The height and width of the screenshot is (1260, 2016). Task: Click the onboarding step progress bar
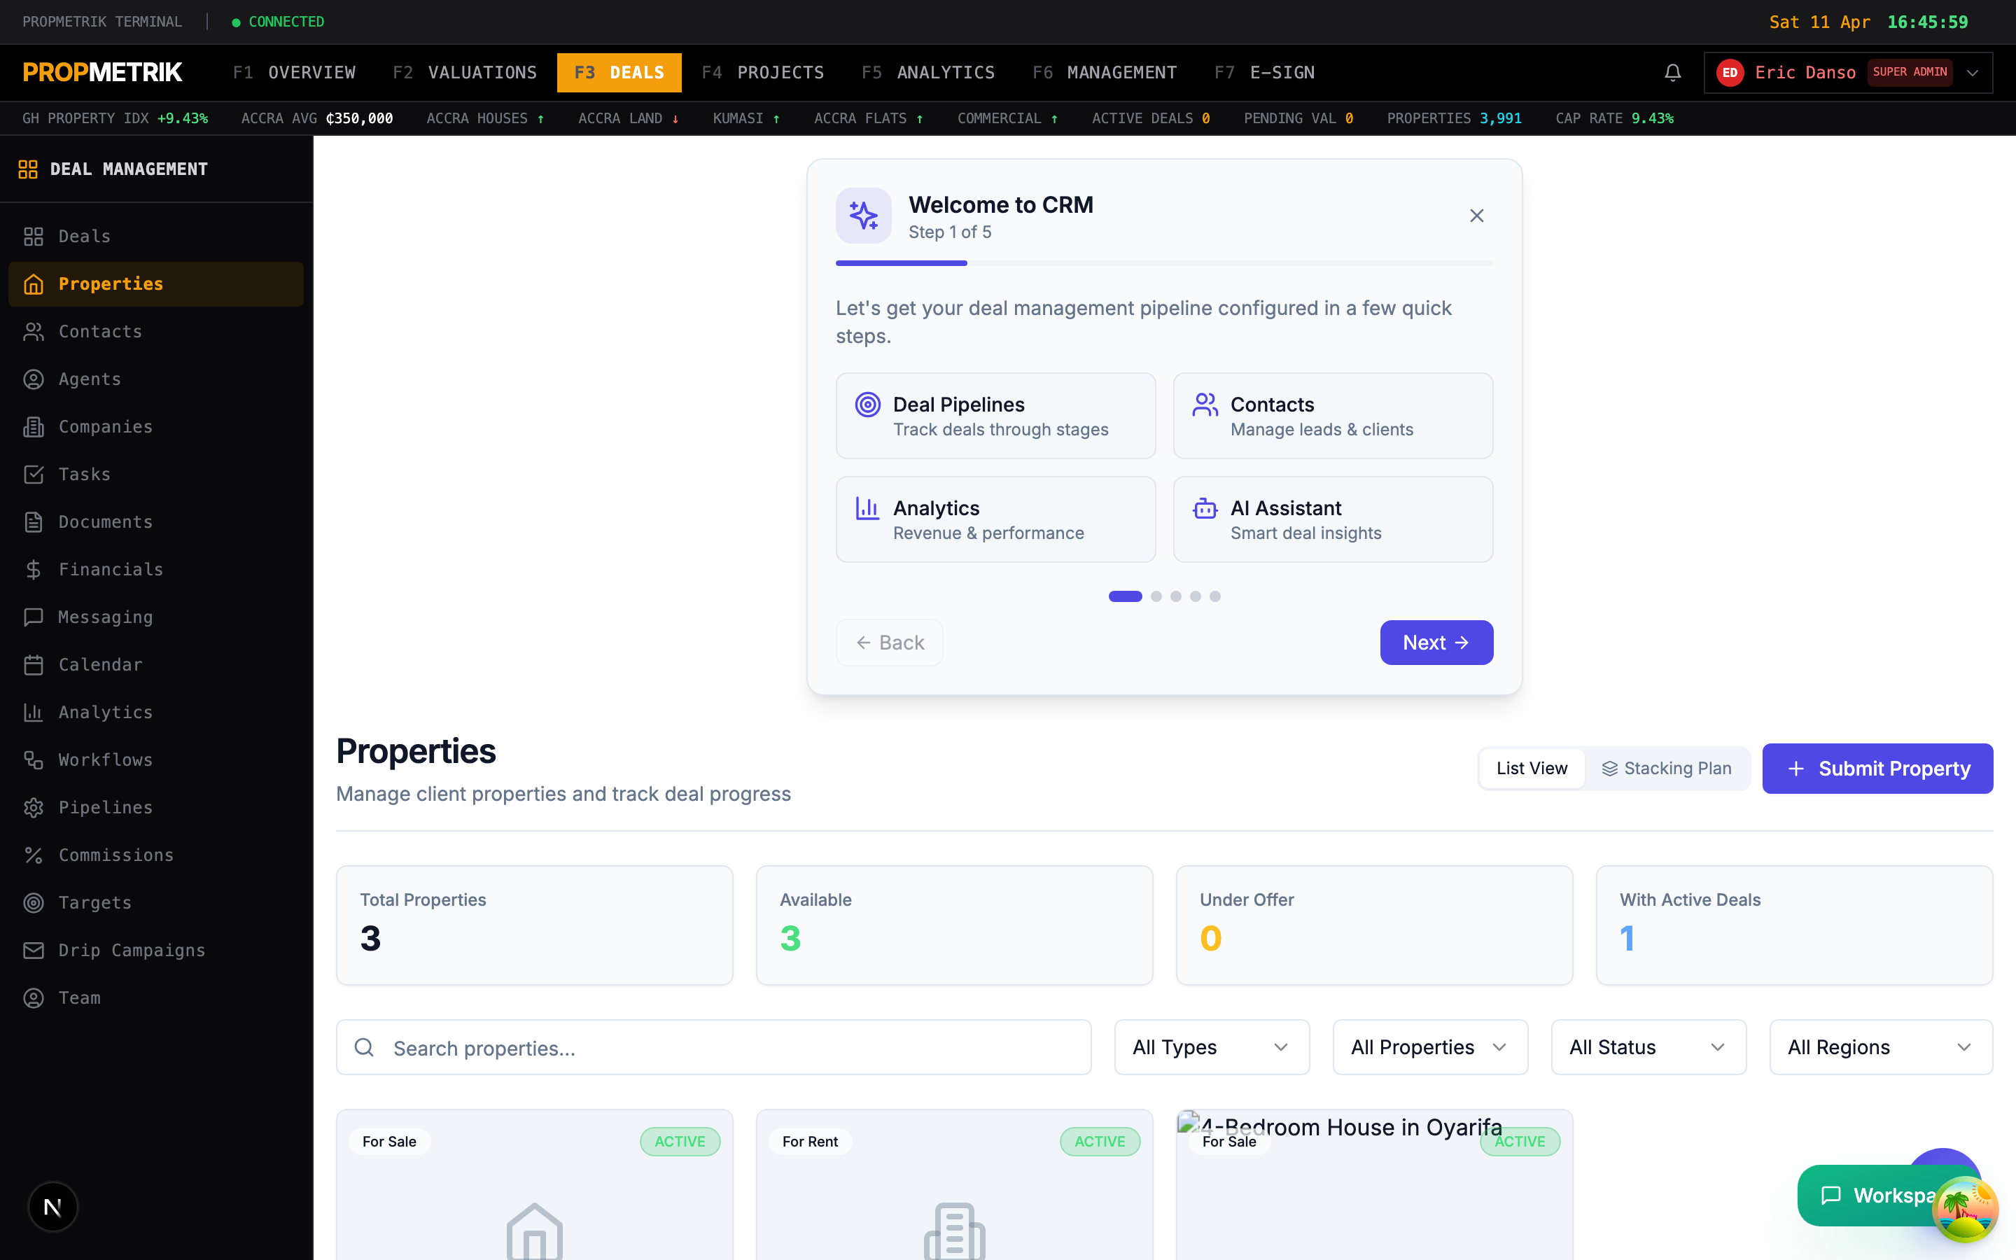[1164, 263]
